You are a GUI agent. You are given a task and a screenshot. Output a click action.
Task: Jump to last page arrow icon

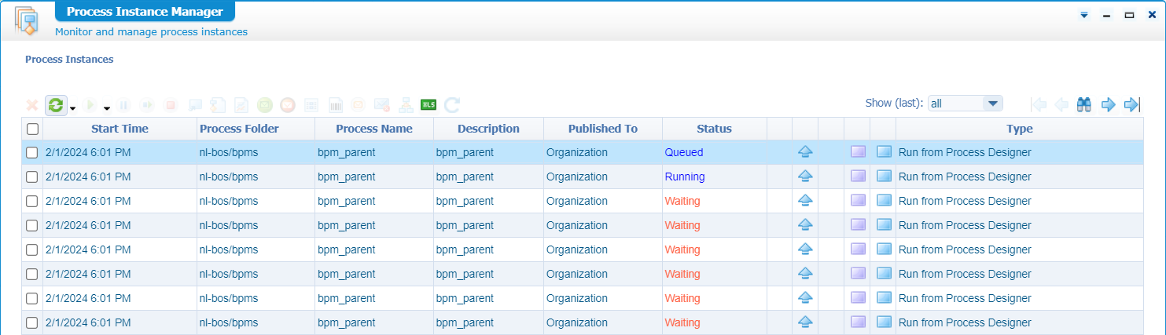click(1132, 104)
